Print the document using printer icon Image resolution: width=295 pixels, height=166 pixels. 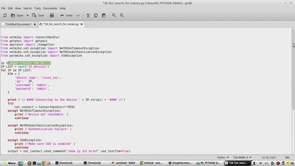tap(52, 15)
